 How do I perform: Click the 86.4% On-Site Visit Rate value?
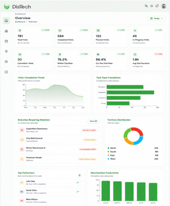coord(101,60)
